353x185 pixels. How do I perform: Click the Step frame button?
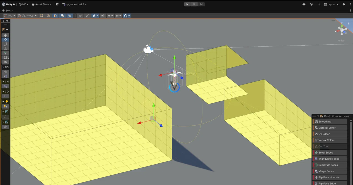coord(202,4)
